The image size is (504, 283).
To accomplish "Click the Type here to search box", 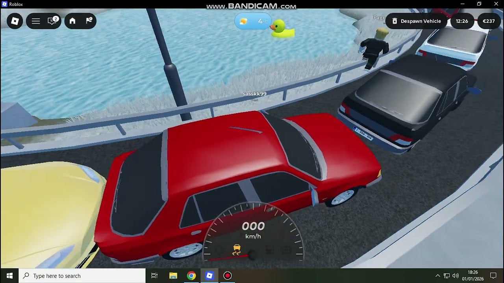I will click(x=82, y=276).
